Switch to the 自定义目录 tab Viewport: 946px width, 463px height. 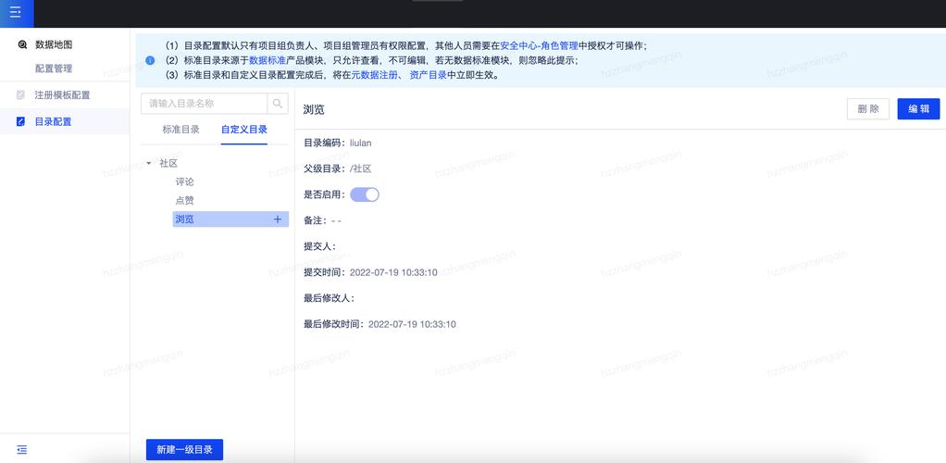pos(243,130)
